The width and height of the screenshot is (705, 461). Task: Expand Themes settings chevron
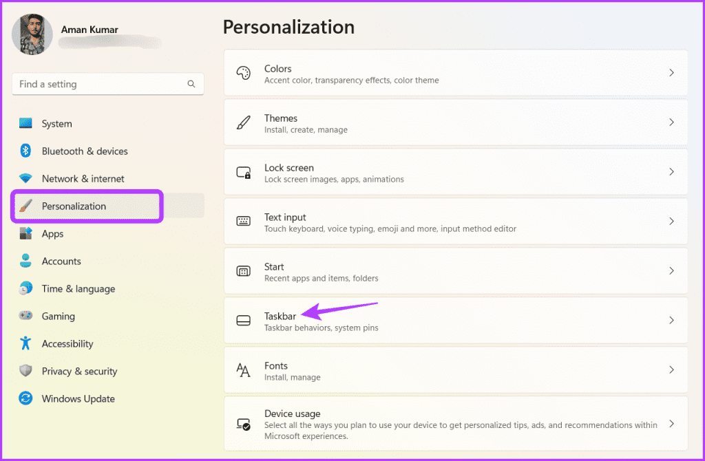tap(671, 122)
